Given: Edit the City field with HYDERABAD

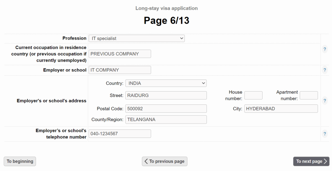Looking at the screenshot, I should tap(281, 109).
